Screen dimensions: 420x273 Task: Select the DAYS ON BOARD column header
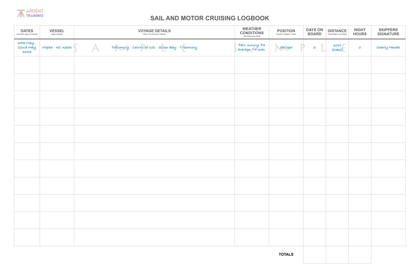coord(314,32)
